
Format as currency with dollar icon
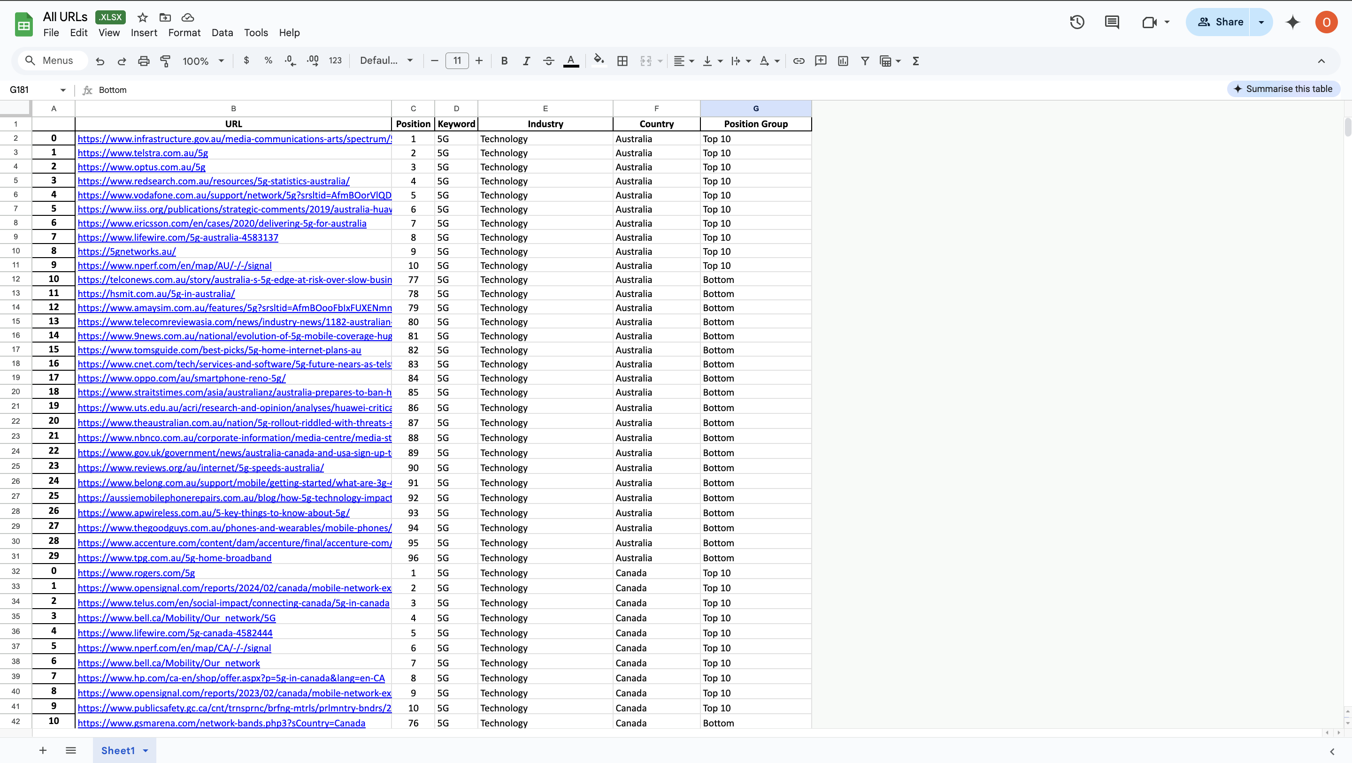[246, 61]
